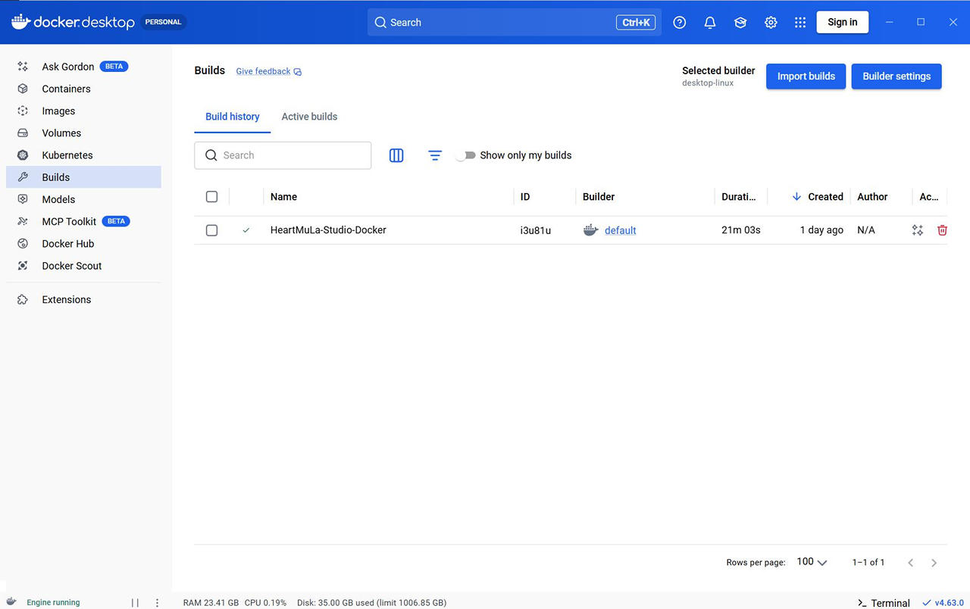The width and height of the screenshot is (970, 609).
Task: Switch to the Active builds tab
Action: coord(309,117)
